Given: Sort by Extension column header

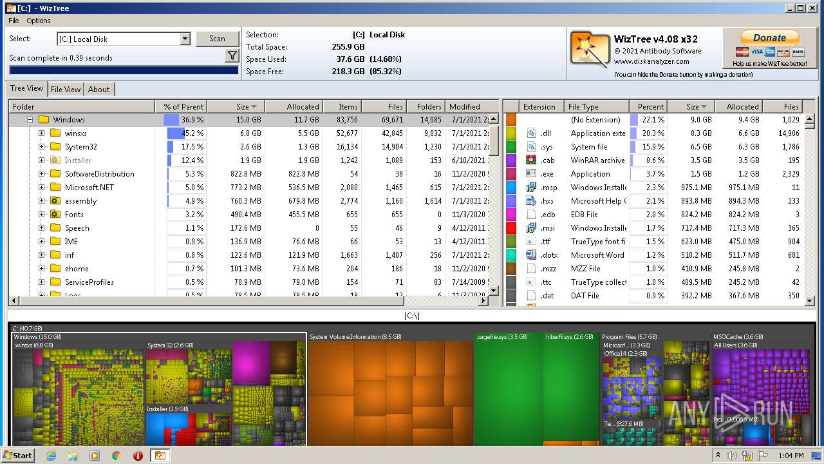Looking at the screenshot, I should pyautogui.click(x=542, y=107).
